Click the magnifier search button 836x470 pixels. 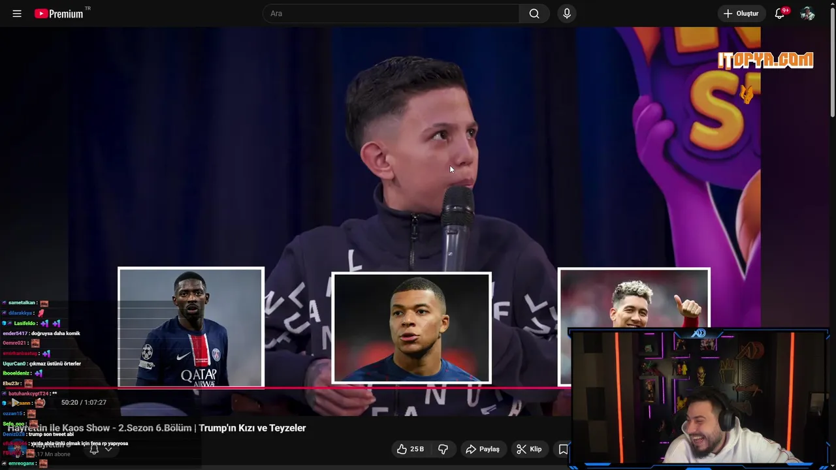coord(534,14)
